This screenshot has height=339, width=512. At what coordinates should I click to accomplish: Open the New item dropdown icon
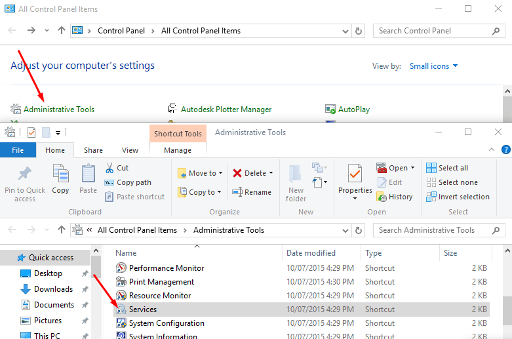pos(319,168)
